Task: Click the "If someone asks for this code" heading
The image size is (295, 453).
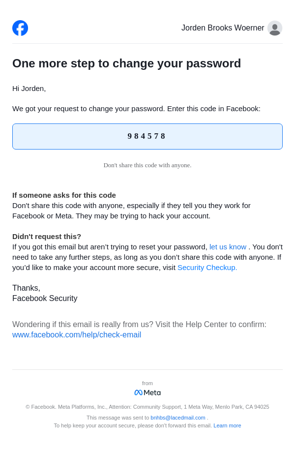Action: point(64,195)
